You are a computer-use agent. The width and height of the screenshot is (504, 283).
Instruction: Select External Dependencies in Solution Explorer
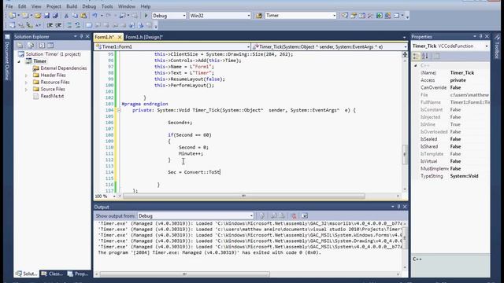(x=64, y=68)
